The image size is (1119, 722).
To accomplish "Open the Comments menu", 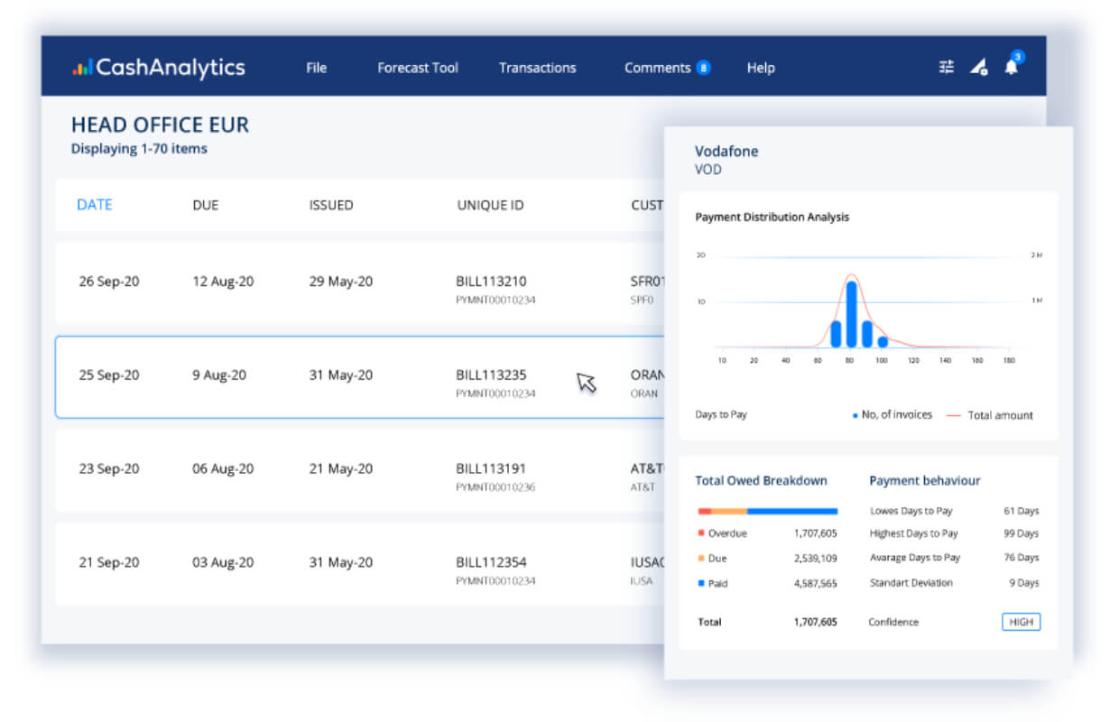I will pos(657,68).
